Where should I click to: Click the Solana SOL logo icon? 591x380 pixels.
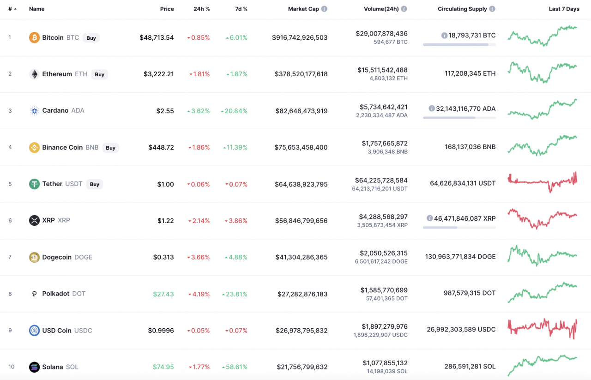click(34, 367)
